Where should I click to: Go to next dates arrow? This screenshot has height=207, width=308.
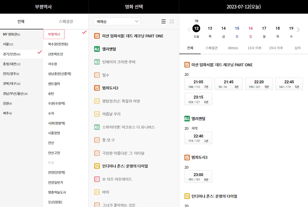[x=298, y=30]
